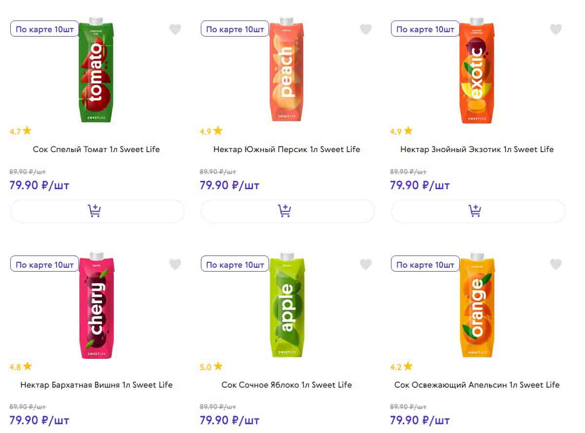Screen dimensions: 585x433
Task: Open Сок Освежающий Апельсин product title
Action: tap(477, 385)
